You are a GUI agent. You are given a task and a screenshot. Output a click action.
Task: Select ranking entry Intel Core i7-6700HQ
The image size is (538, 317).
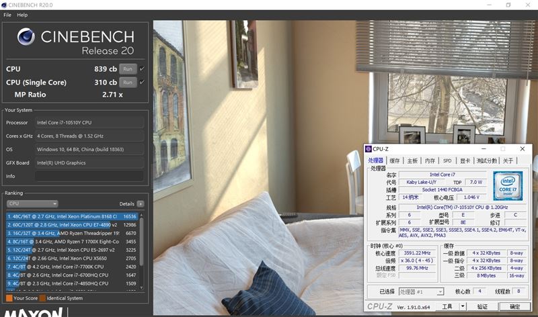(72, 275)
